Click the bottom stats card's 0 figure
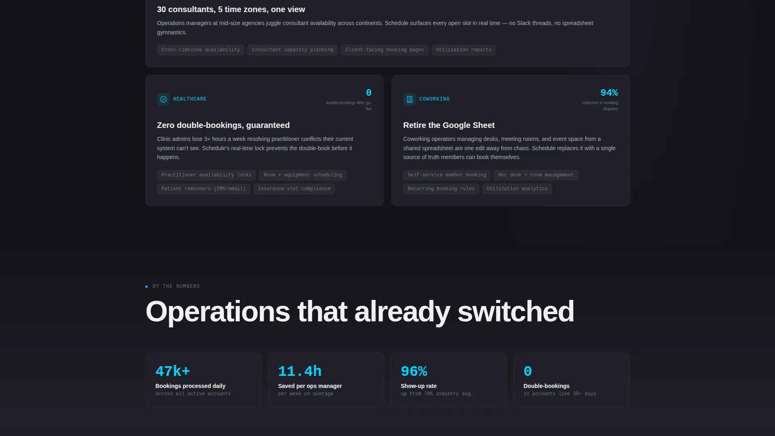Image resolution: width=775 pixels, height=436 pixels. point(528,371)
